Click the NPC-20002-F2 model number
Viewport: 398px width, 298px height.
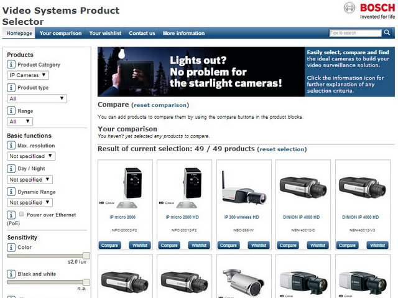pyautogui.click(x=124, y=230)
